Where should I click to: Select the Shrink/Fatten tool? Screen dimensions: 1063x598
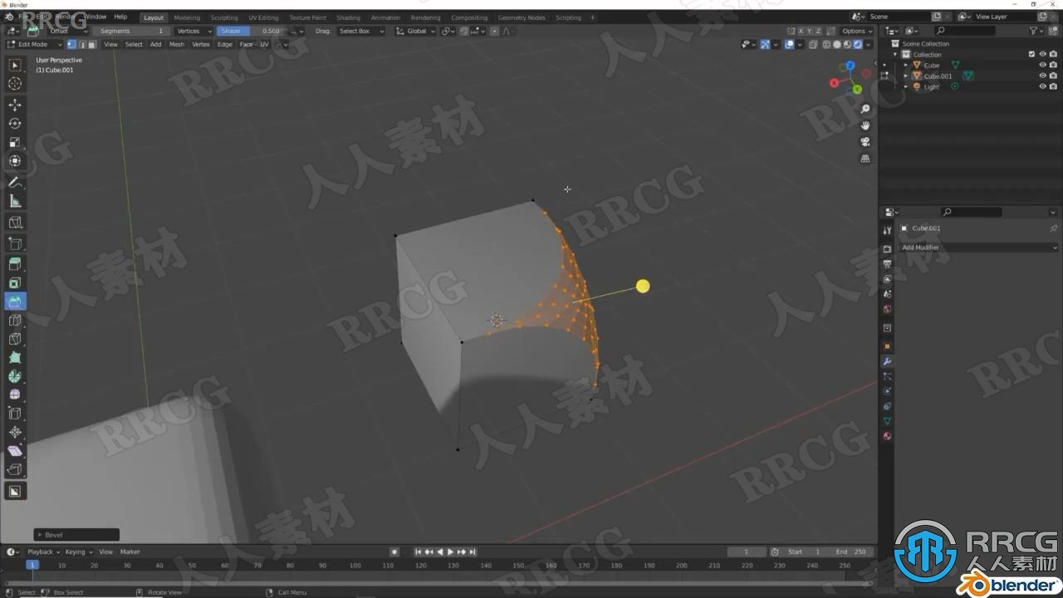pos(15,432)
